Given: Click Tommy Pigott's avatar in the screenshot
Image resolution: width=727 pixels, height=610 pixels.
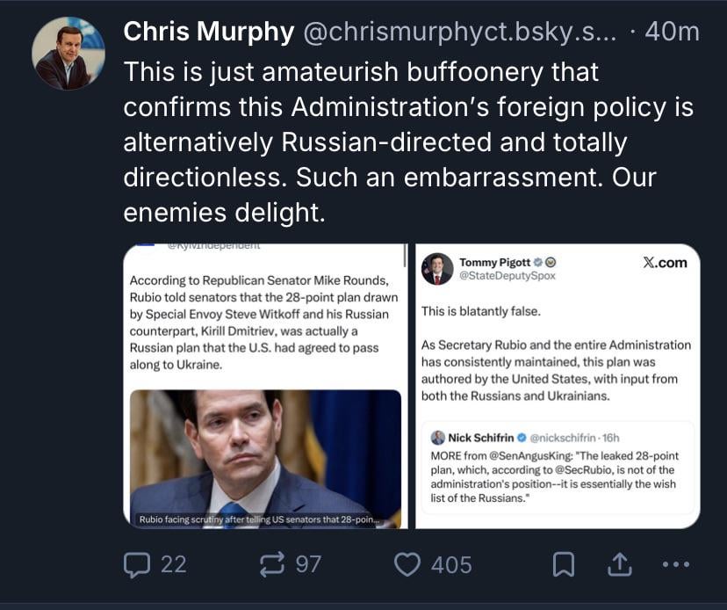Looking at the screenshot, I should coord(437,268).
